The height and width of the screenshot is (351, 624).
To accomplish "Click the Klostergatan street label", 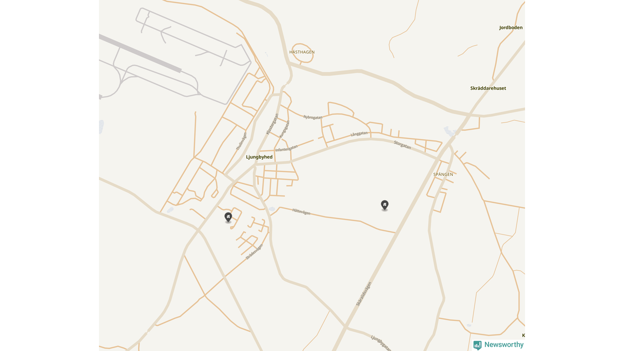I will [x=273, y=124].
